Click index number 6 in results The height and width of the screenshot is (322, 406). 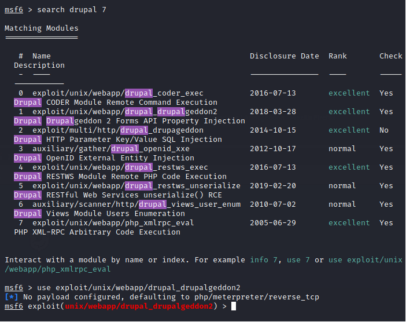(x=21, y=204)
